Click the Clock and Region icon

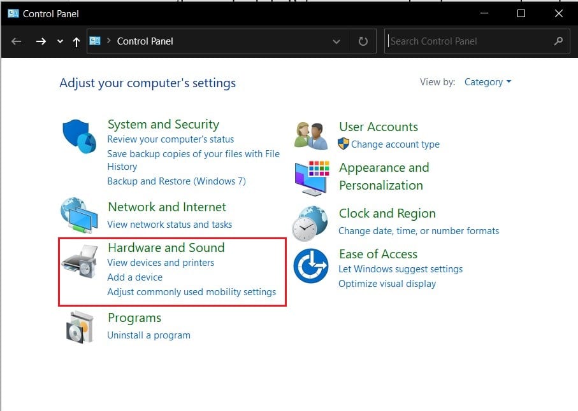click(311, 223)
